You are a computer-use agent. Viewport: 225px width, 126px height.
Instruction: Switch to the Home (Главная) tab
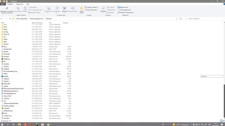pos(10,4)
